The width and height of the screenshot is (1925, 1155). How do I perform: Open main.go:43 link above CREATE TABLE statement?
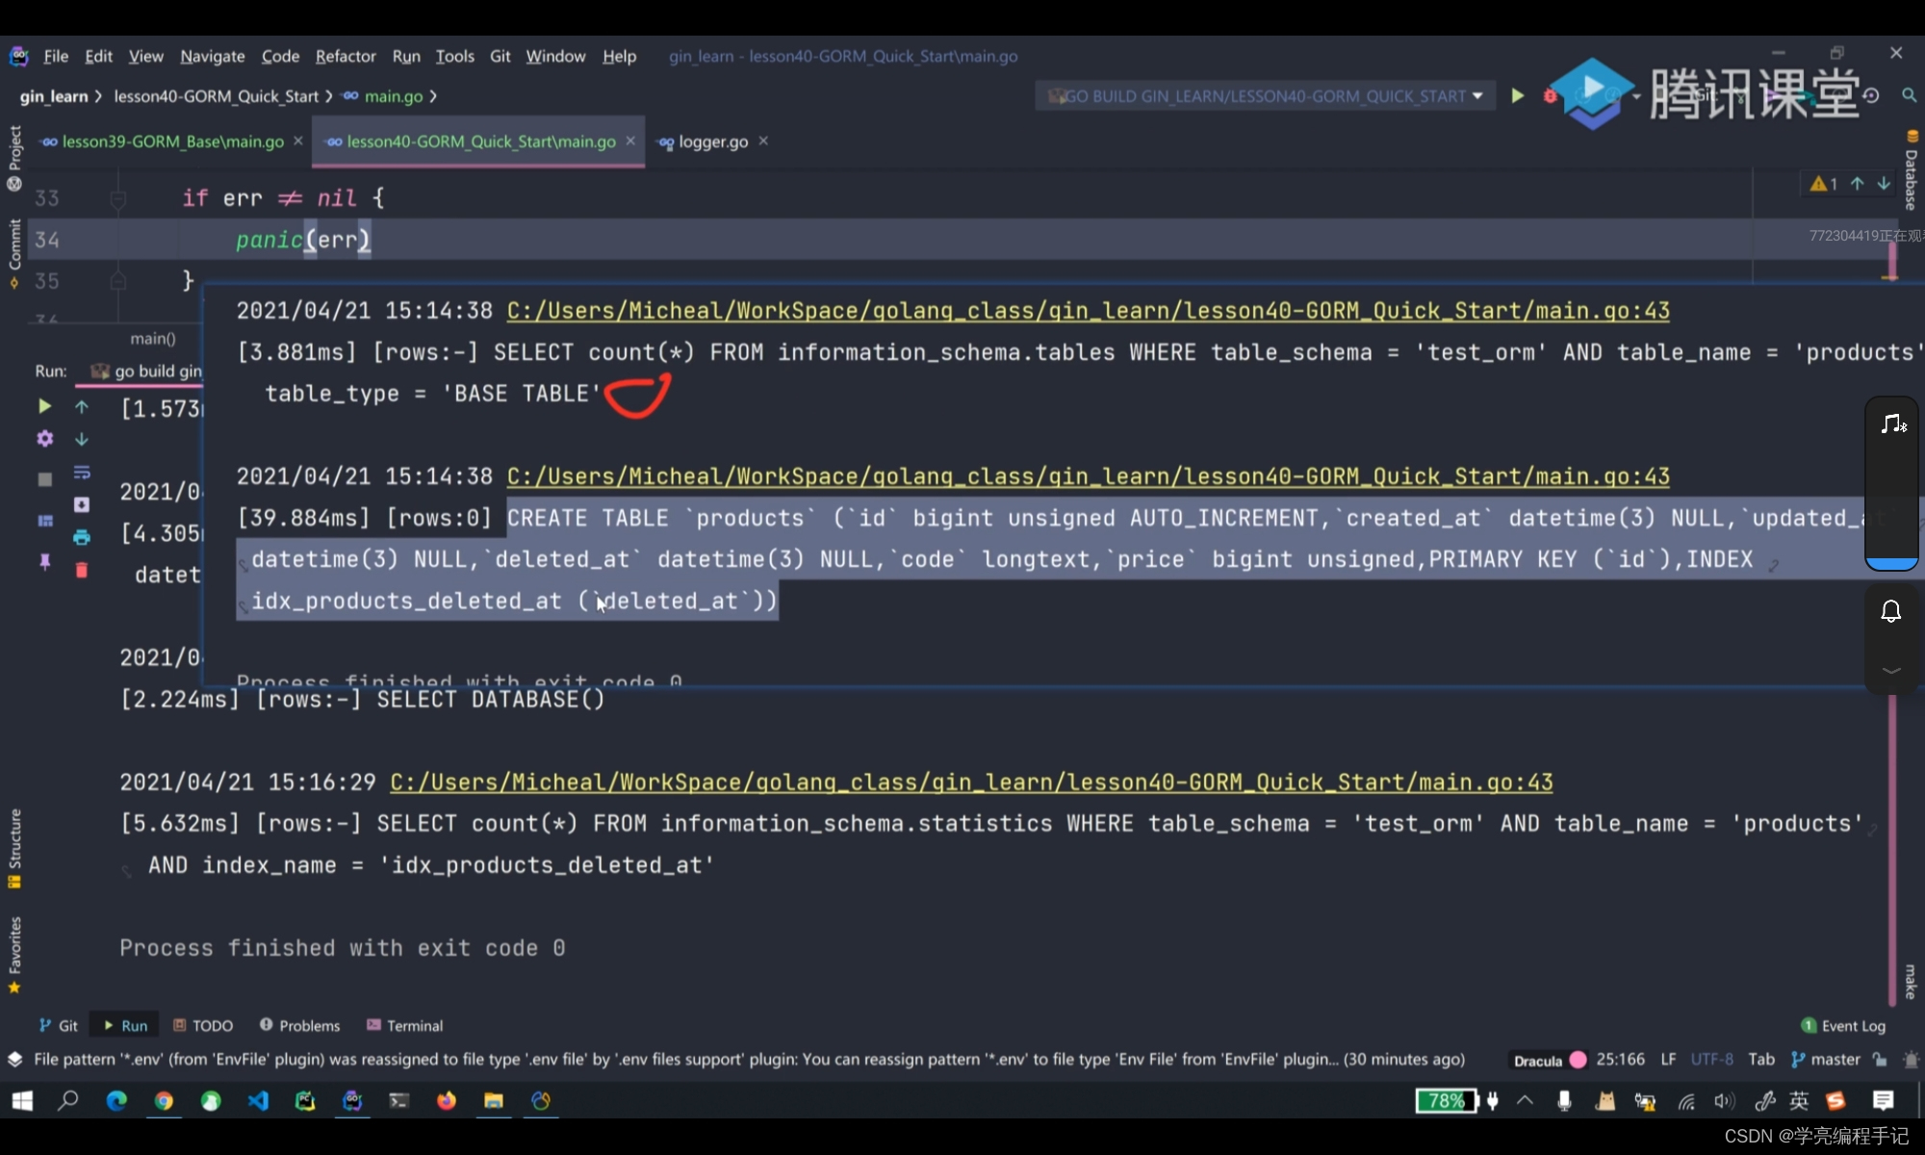pos(1089,476)
